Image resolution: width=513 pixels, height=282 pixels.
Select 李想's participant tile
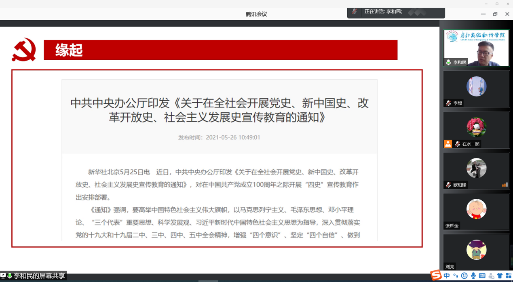(476, 89)
